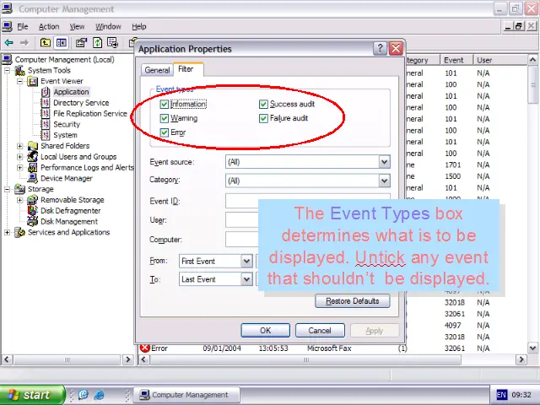
Task: Click the Shared Folders icon
Action: pyautogui.click(x=33, y=146)
